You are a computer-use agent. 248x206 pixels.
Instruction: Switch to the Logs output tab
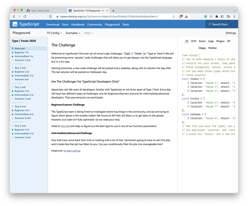(x=210, y=42)
